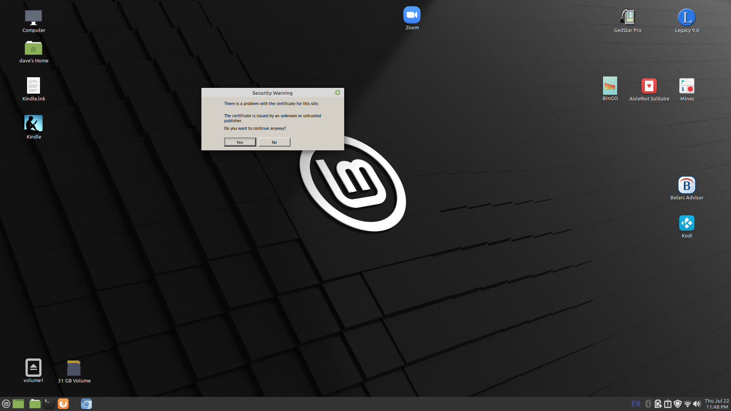
Task: Select the Kindle.lnk file icon
Action: [x=34, y=89]
